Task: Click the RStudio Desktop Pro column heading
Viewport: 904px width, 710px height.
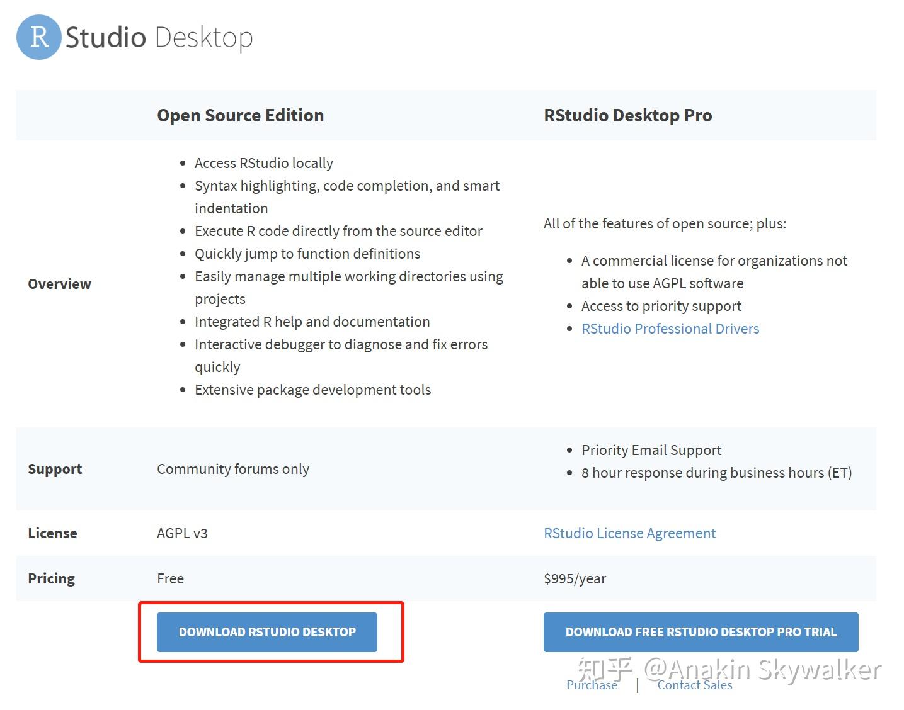Action: click(627, 115)
